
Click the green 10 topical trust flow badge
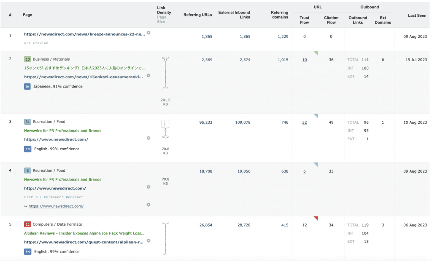27,59
